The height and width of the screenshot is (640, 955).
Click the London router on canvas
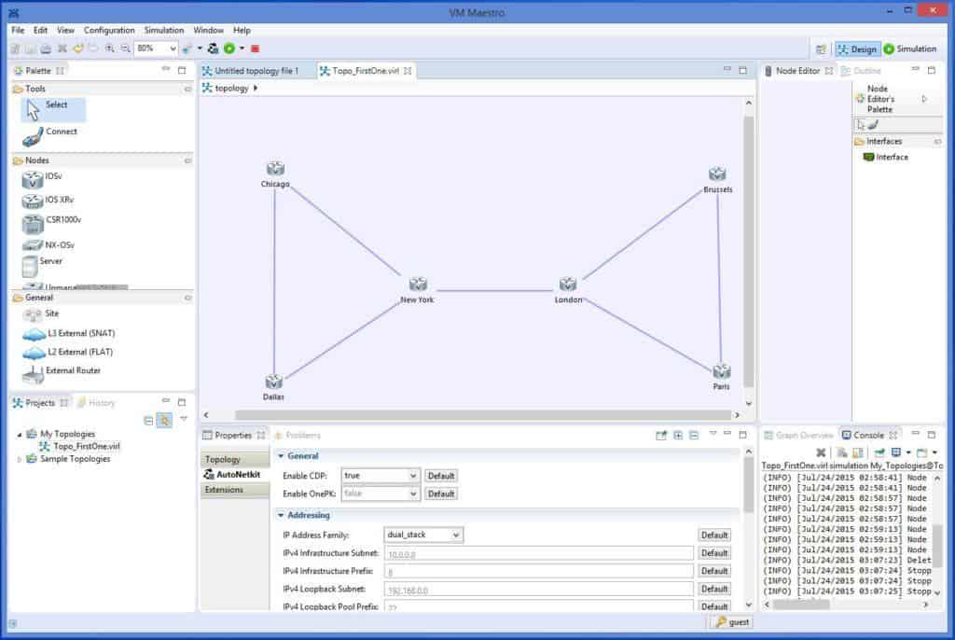pyautogui.click(x=568, y=285)
